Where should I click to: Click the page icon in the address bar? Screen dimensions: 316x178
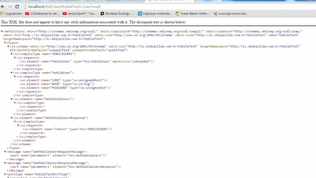25,7
